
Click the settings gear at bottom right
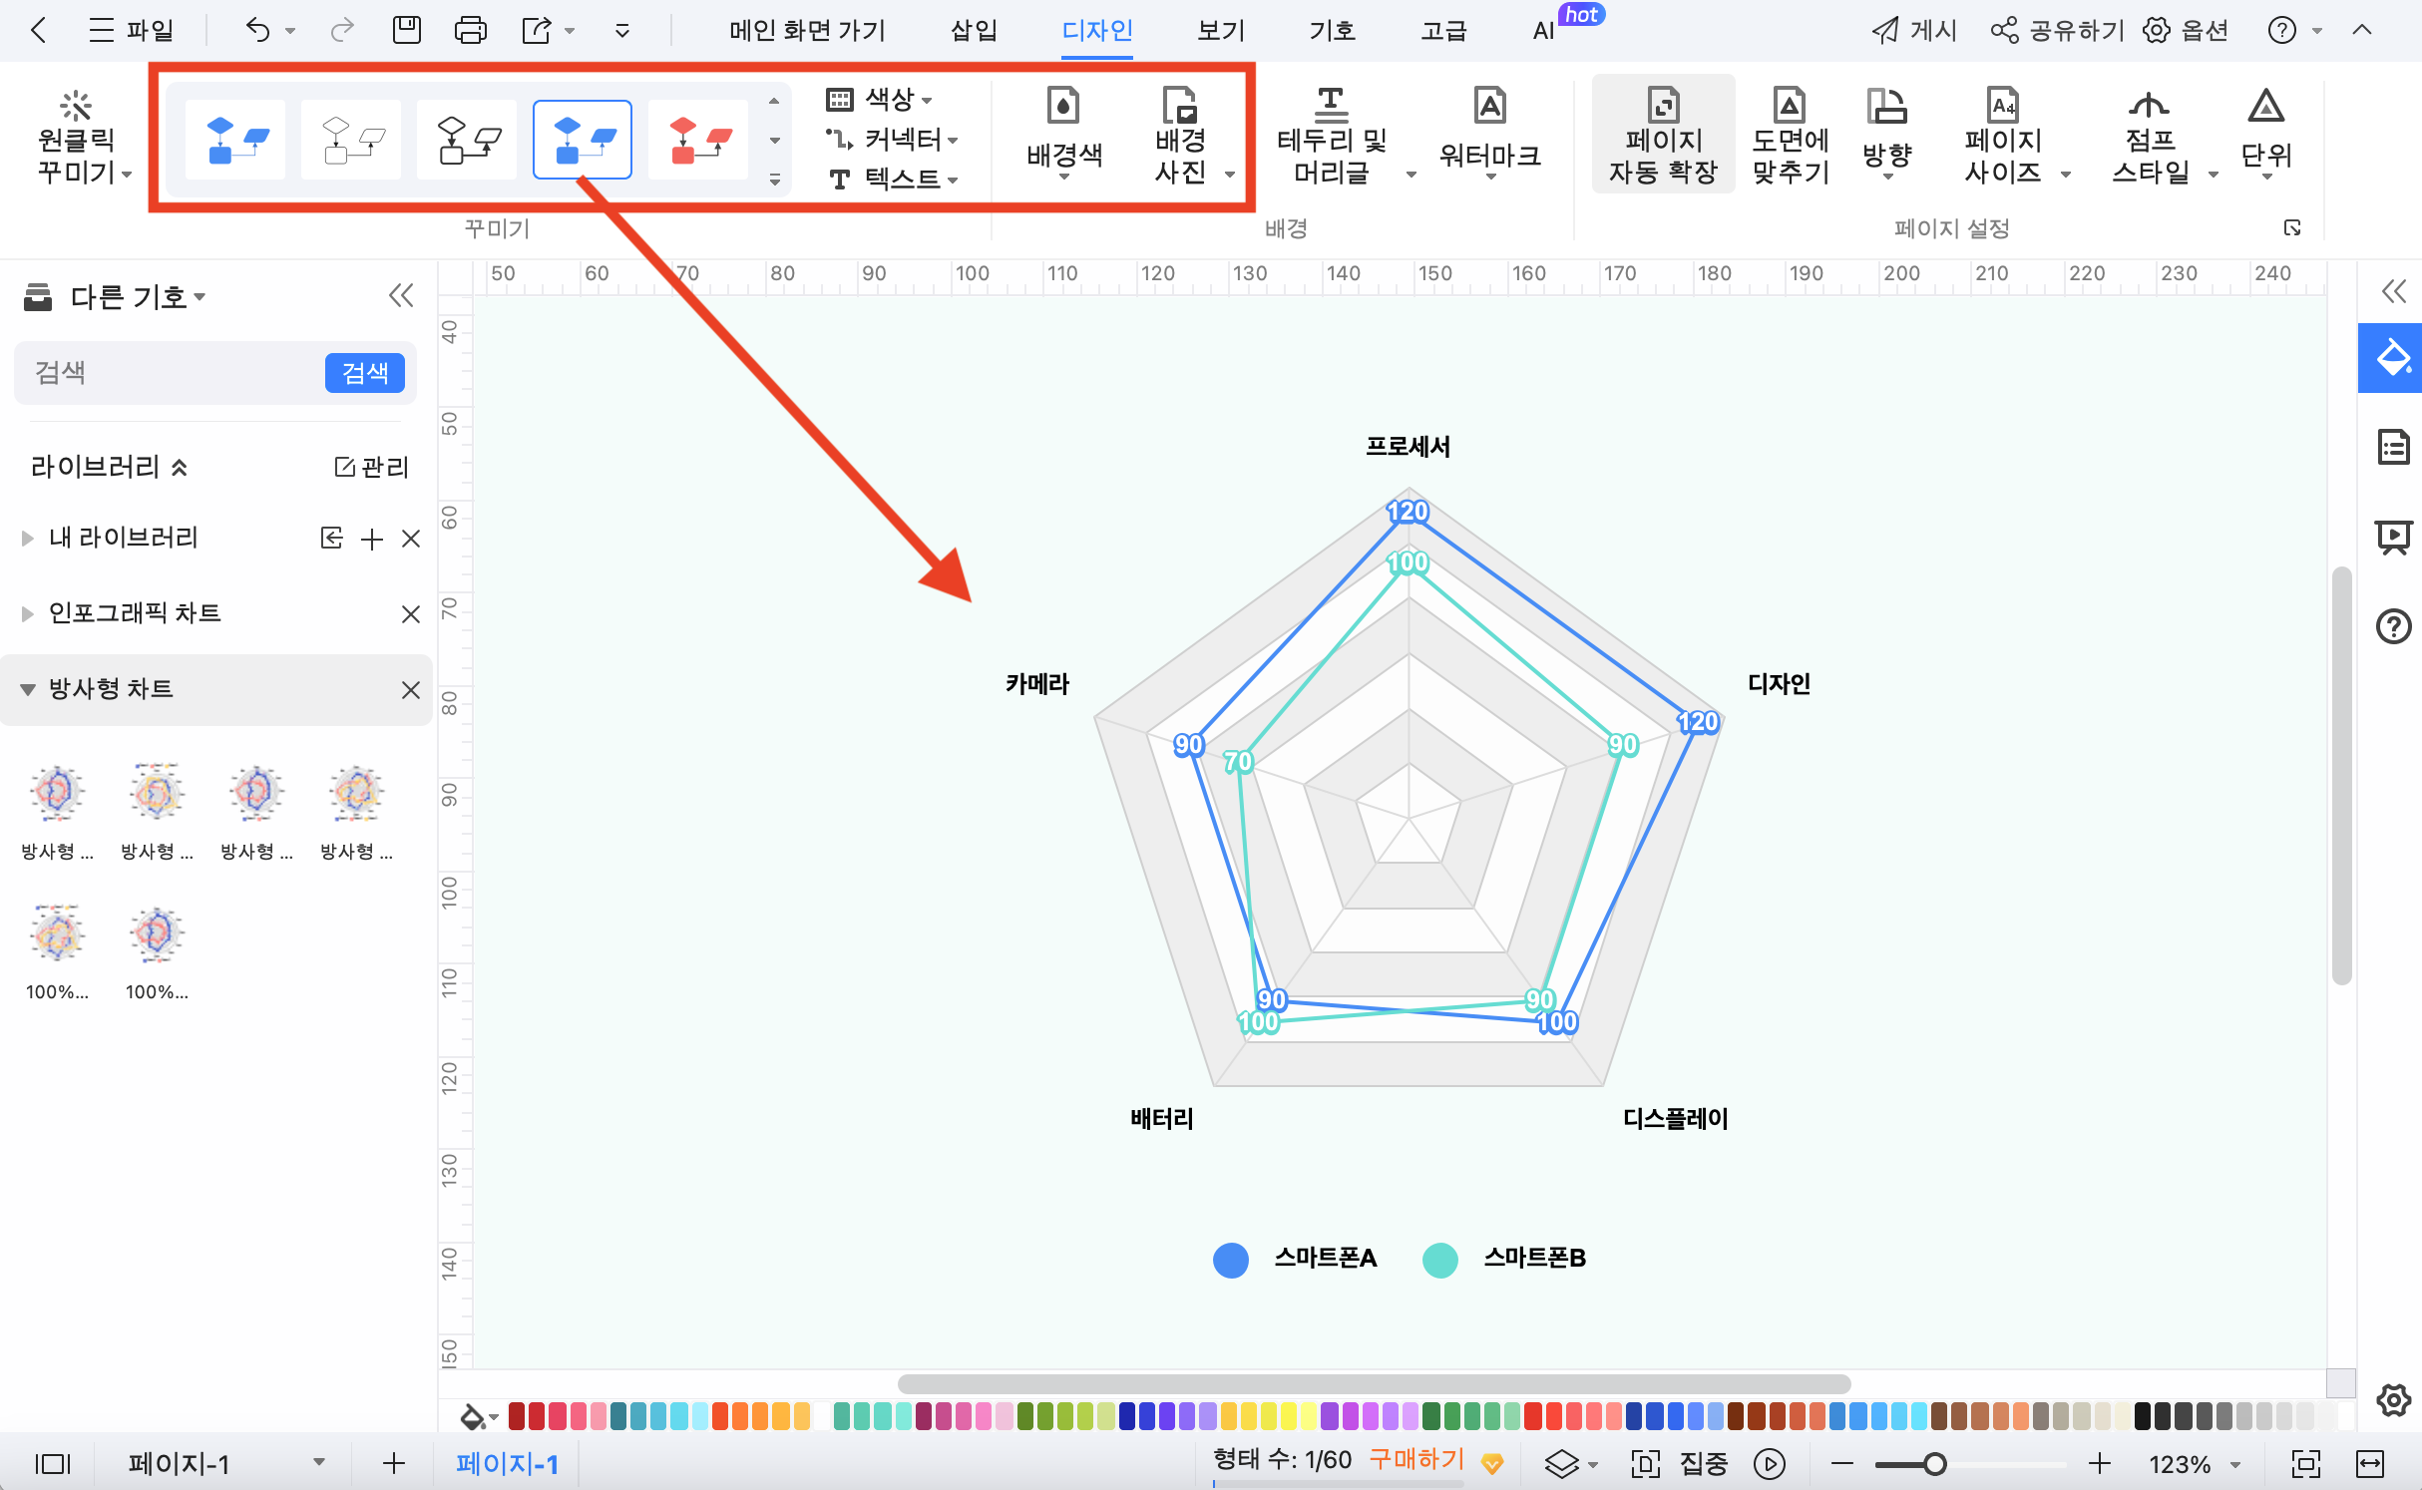click(x=2393, y=1400)
